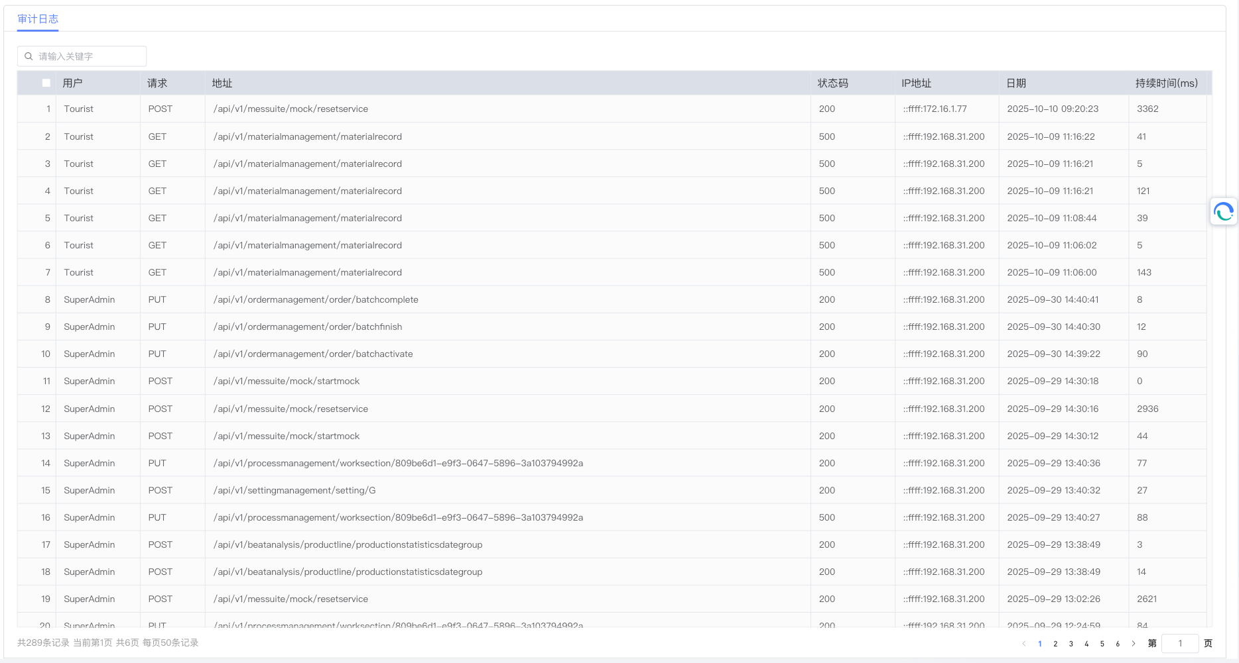The width and height of the screenshot is (1239, 663).
Task: Select row 10 batchactivate order entry
Action: (313, 354)
